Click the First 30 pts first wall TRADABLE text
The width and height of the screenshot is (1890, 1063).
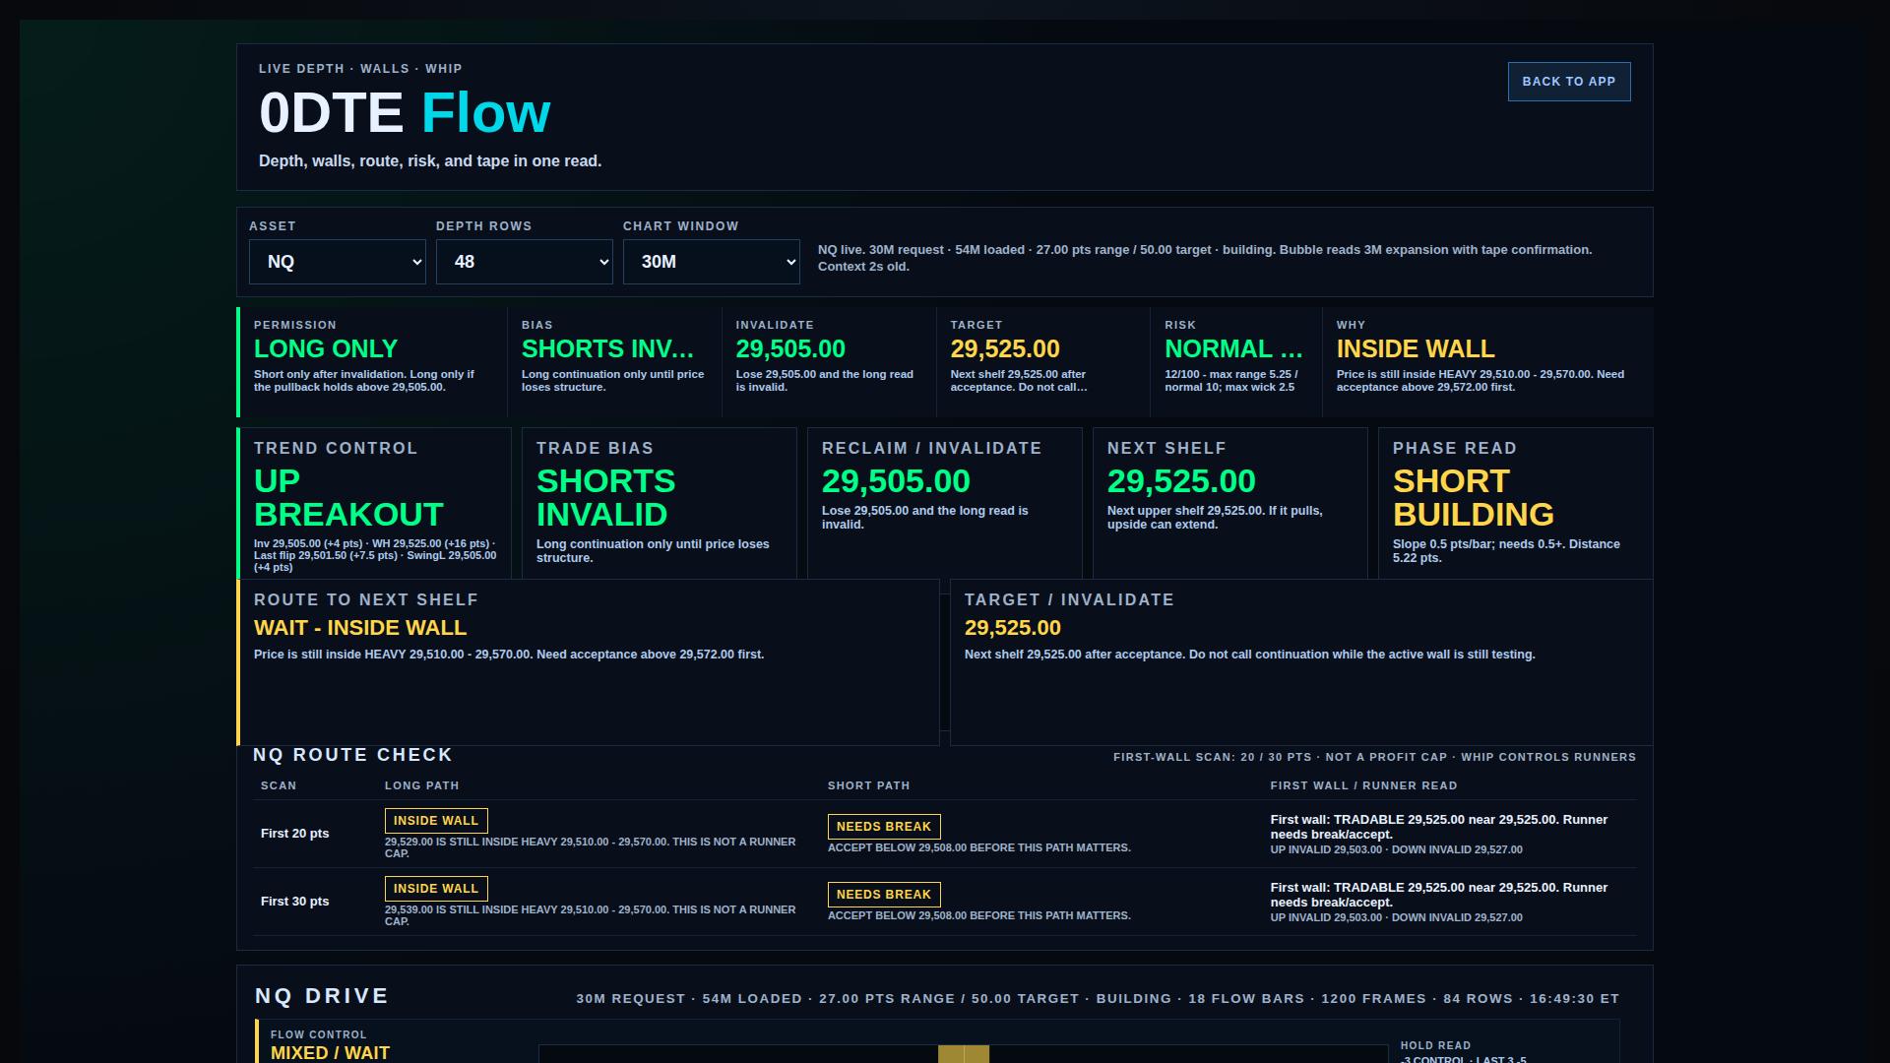tap(1439, 895)
